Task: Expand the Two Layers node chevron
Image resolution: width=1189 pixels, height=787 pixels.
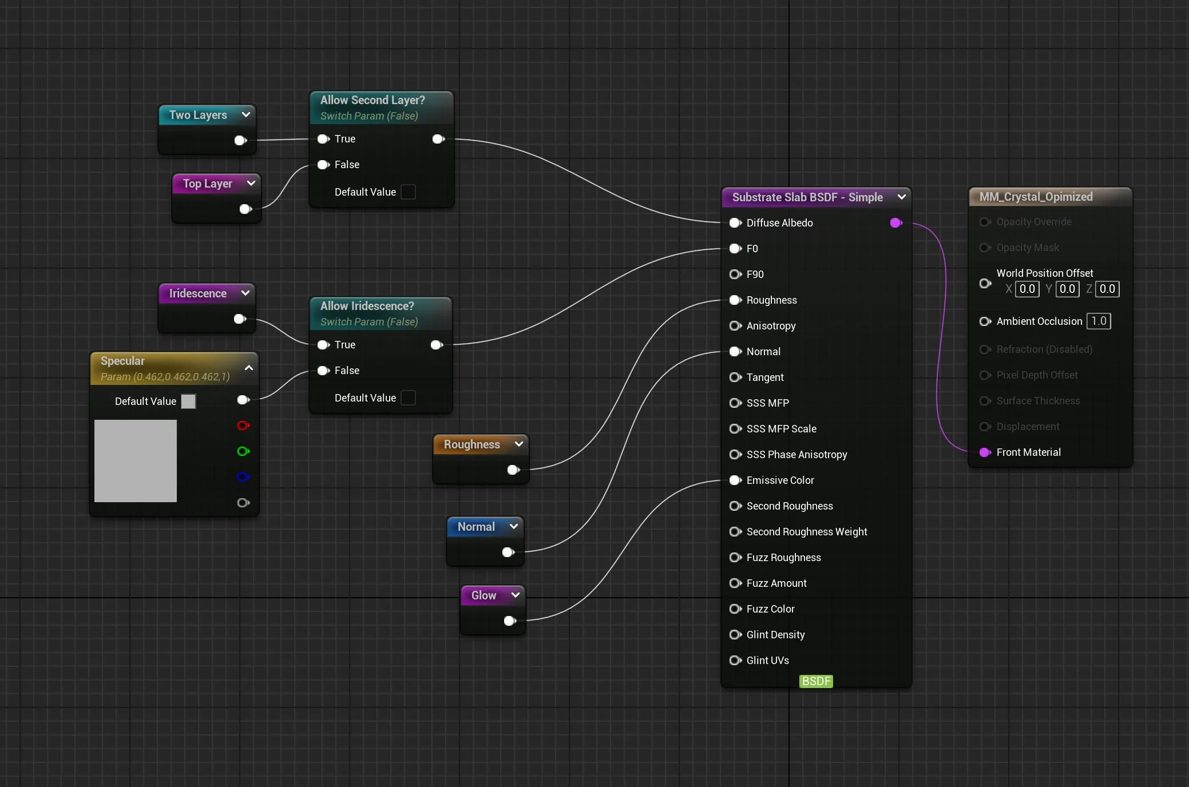Action: tap(246, 114)
